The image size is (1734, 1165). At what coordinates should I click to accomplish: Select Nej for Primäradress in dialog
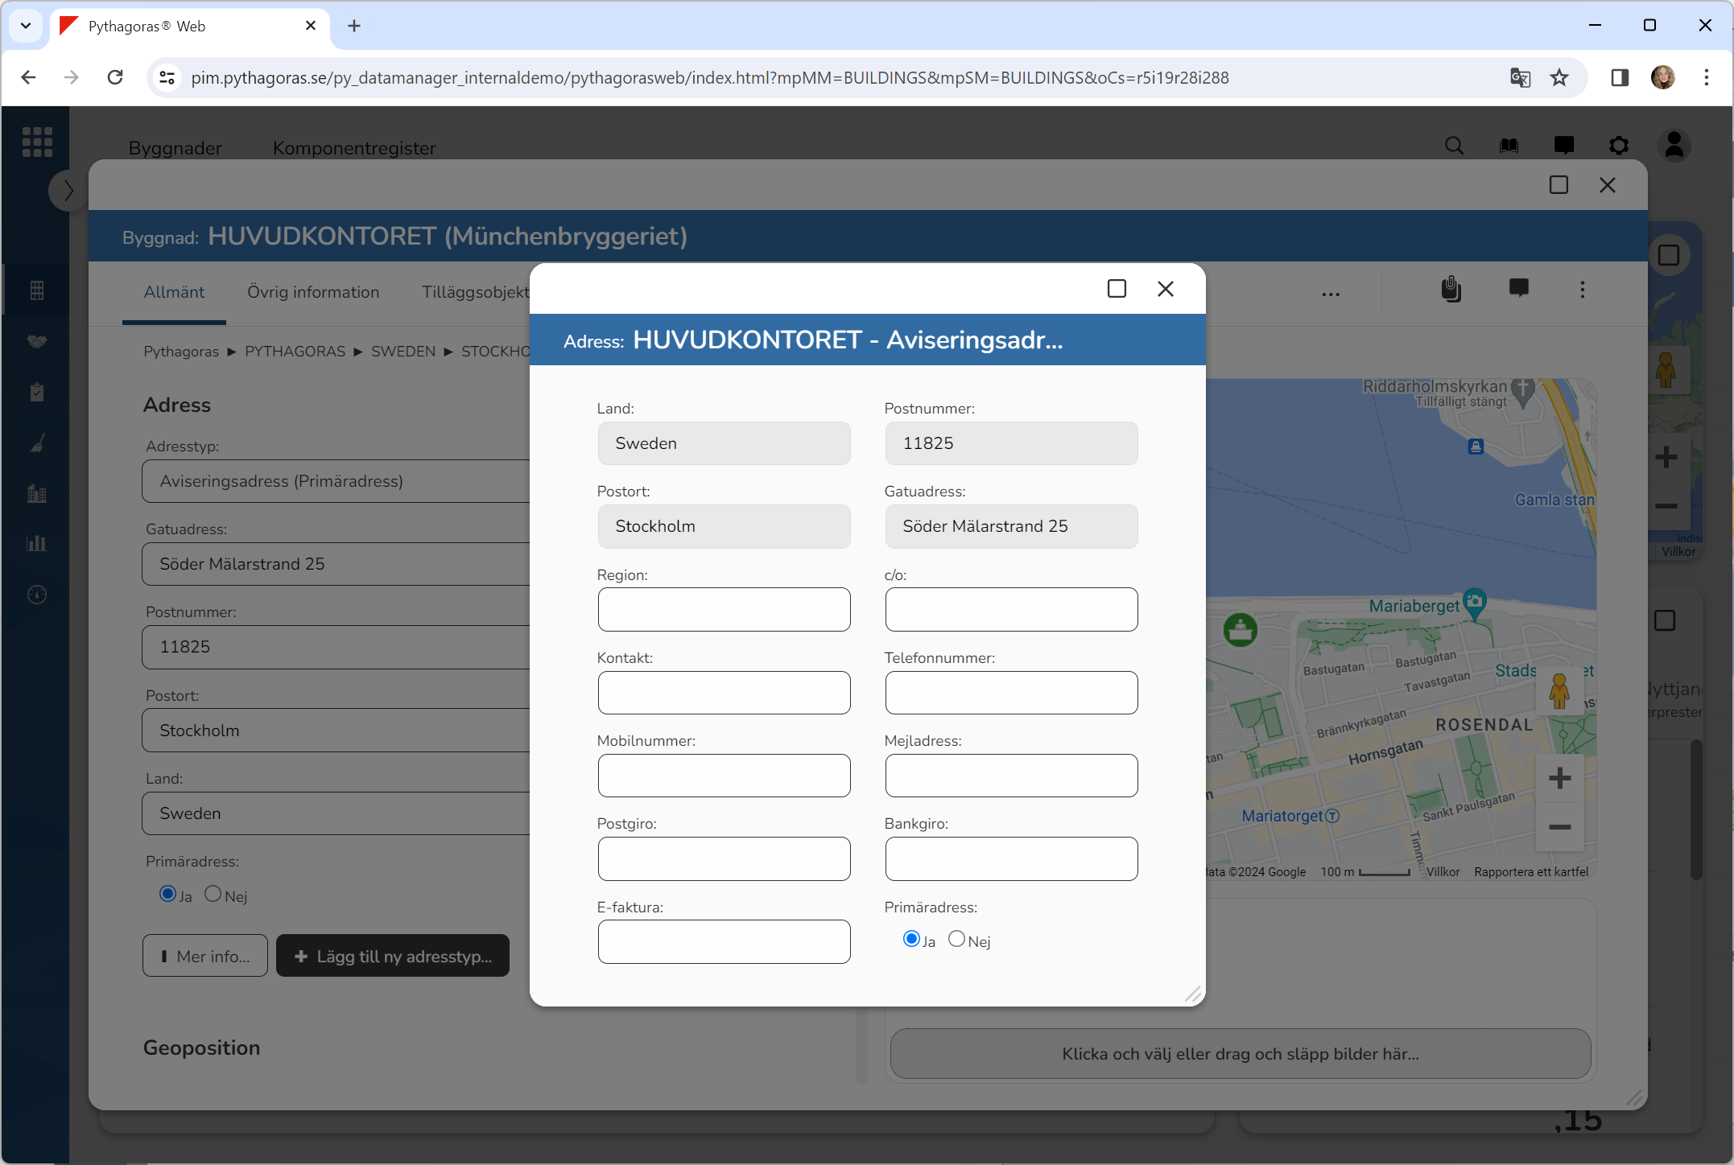956,939
